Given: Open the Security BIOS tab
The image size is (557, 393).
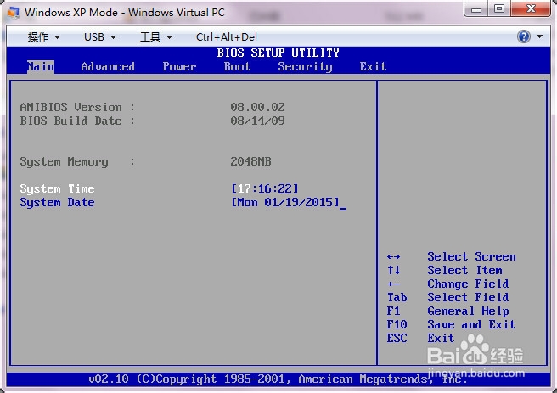Looking at the screenshot, I should coord(305,66).
